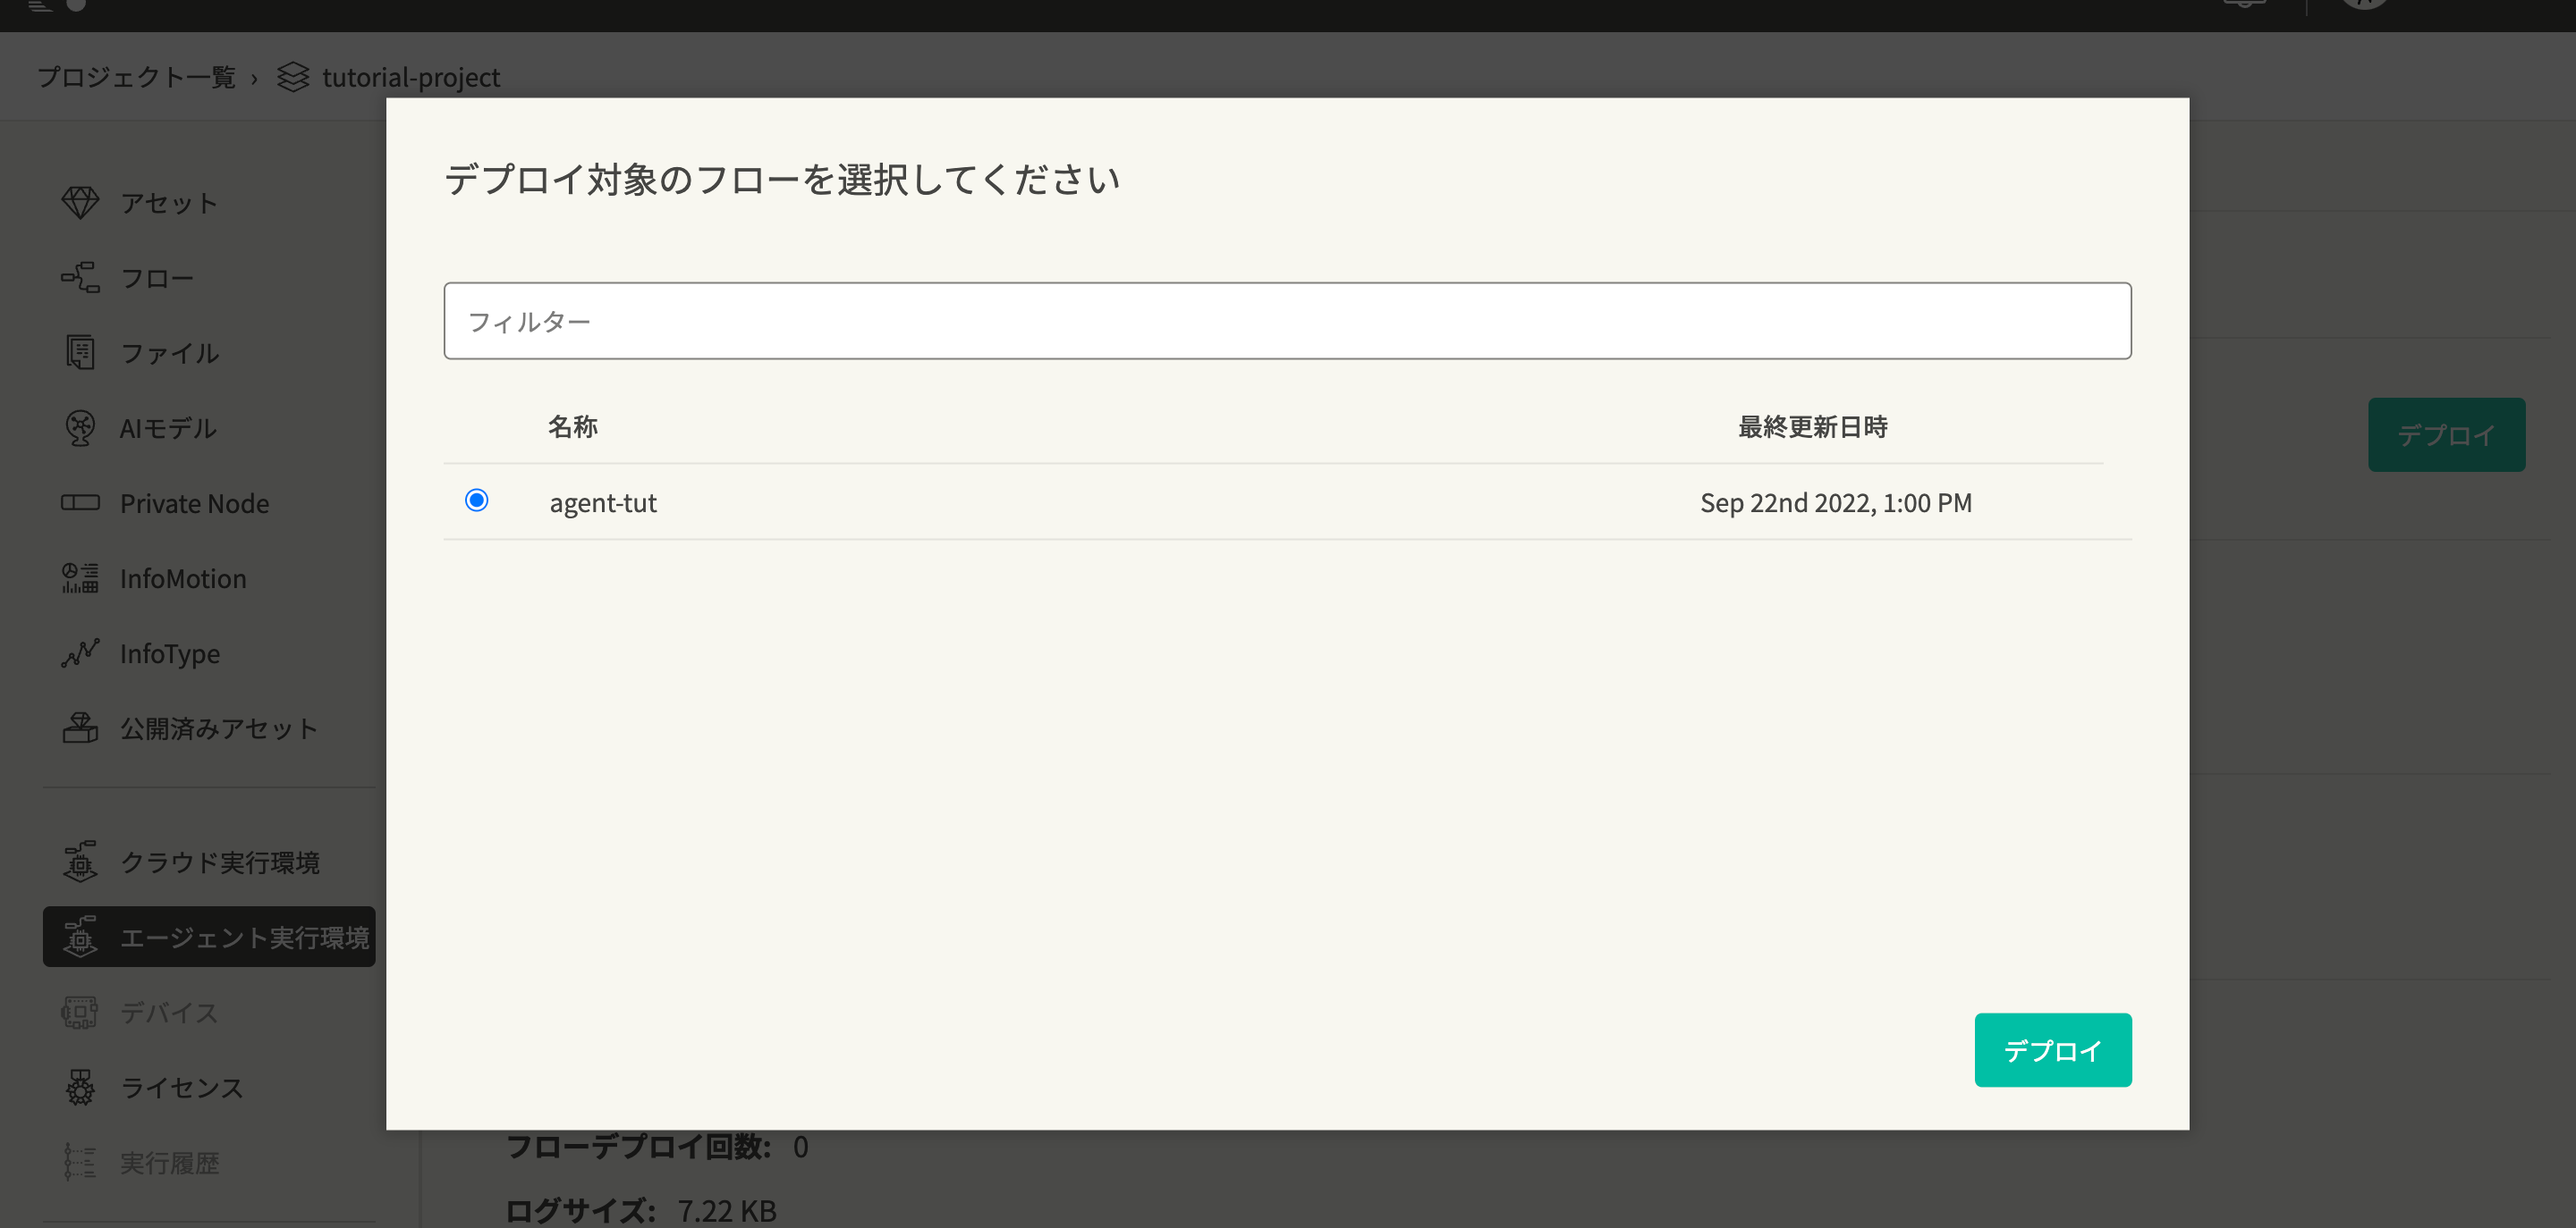
Task: Open tutorial-project breadcrumb link
Action: pyautogui.click(x=411, y=77)
